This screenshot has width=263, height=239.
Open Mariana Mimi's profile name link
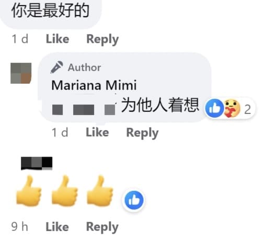click(94, 85)
